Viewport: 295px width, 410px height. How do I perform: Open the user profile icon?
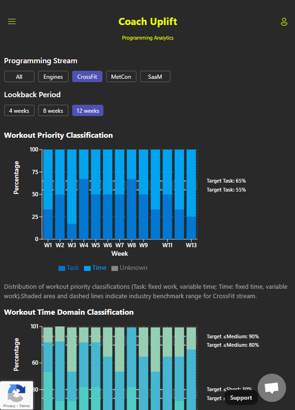click(284, 22)
